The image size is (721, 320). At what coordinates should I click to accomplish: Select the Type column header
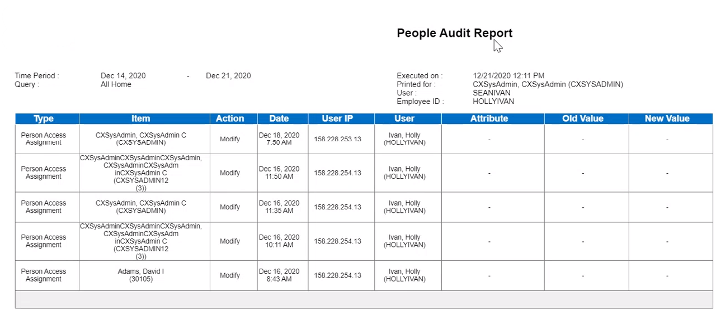click(44, 118)
